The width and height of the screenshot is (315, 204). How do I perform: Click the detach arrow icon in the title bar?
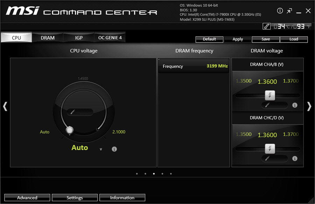(x=289, y=11)
